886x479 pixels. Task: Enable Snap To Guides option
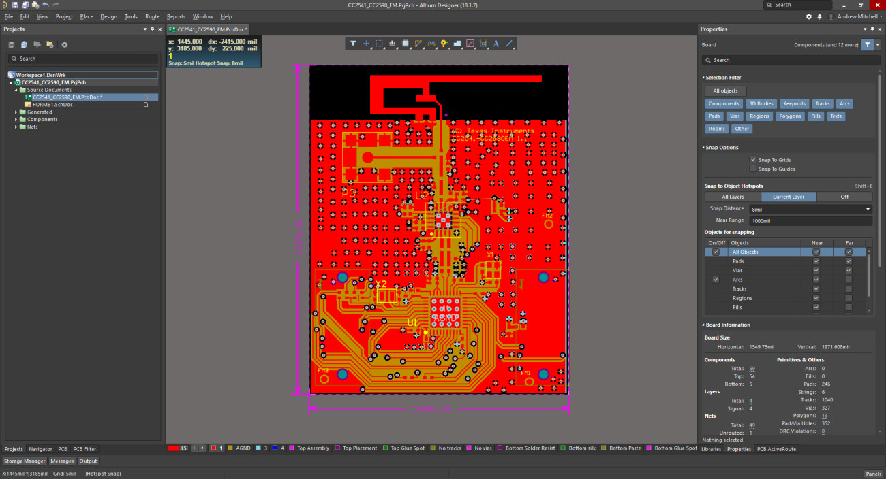coord(753,169)
